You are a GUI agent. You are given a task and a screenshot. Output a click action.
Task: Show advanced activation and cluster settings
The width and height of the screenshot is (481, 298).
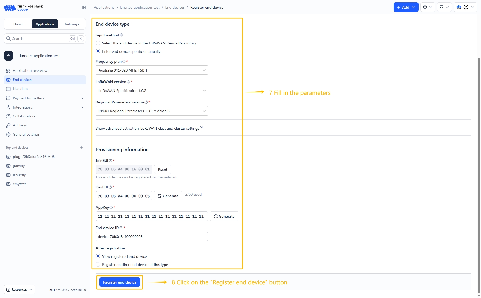pos(147,128)
